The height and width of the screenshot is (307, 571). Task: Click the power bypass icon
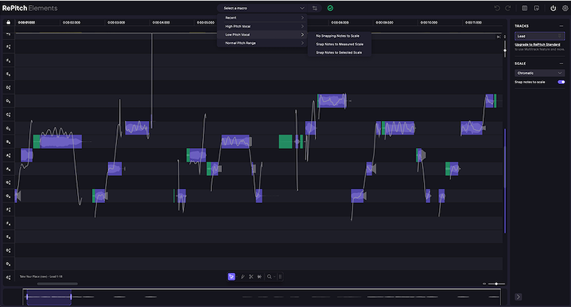click(x=553, y=8)
